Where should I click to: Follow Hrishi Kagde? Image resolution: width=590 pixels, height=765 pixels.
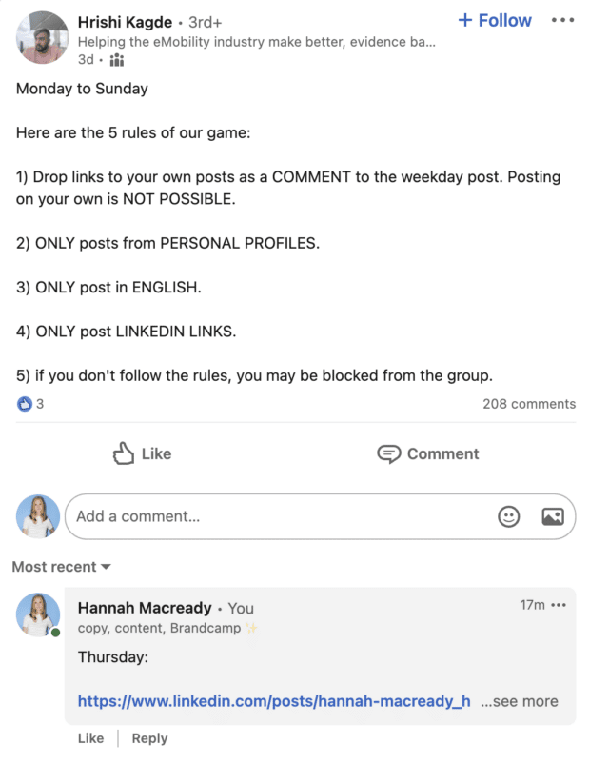point(495,20)
